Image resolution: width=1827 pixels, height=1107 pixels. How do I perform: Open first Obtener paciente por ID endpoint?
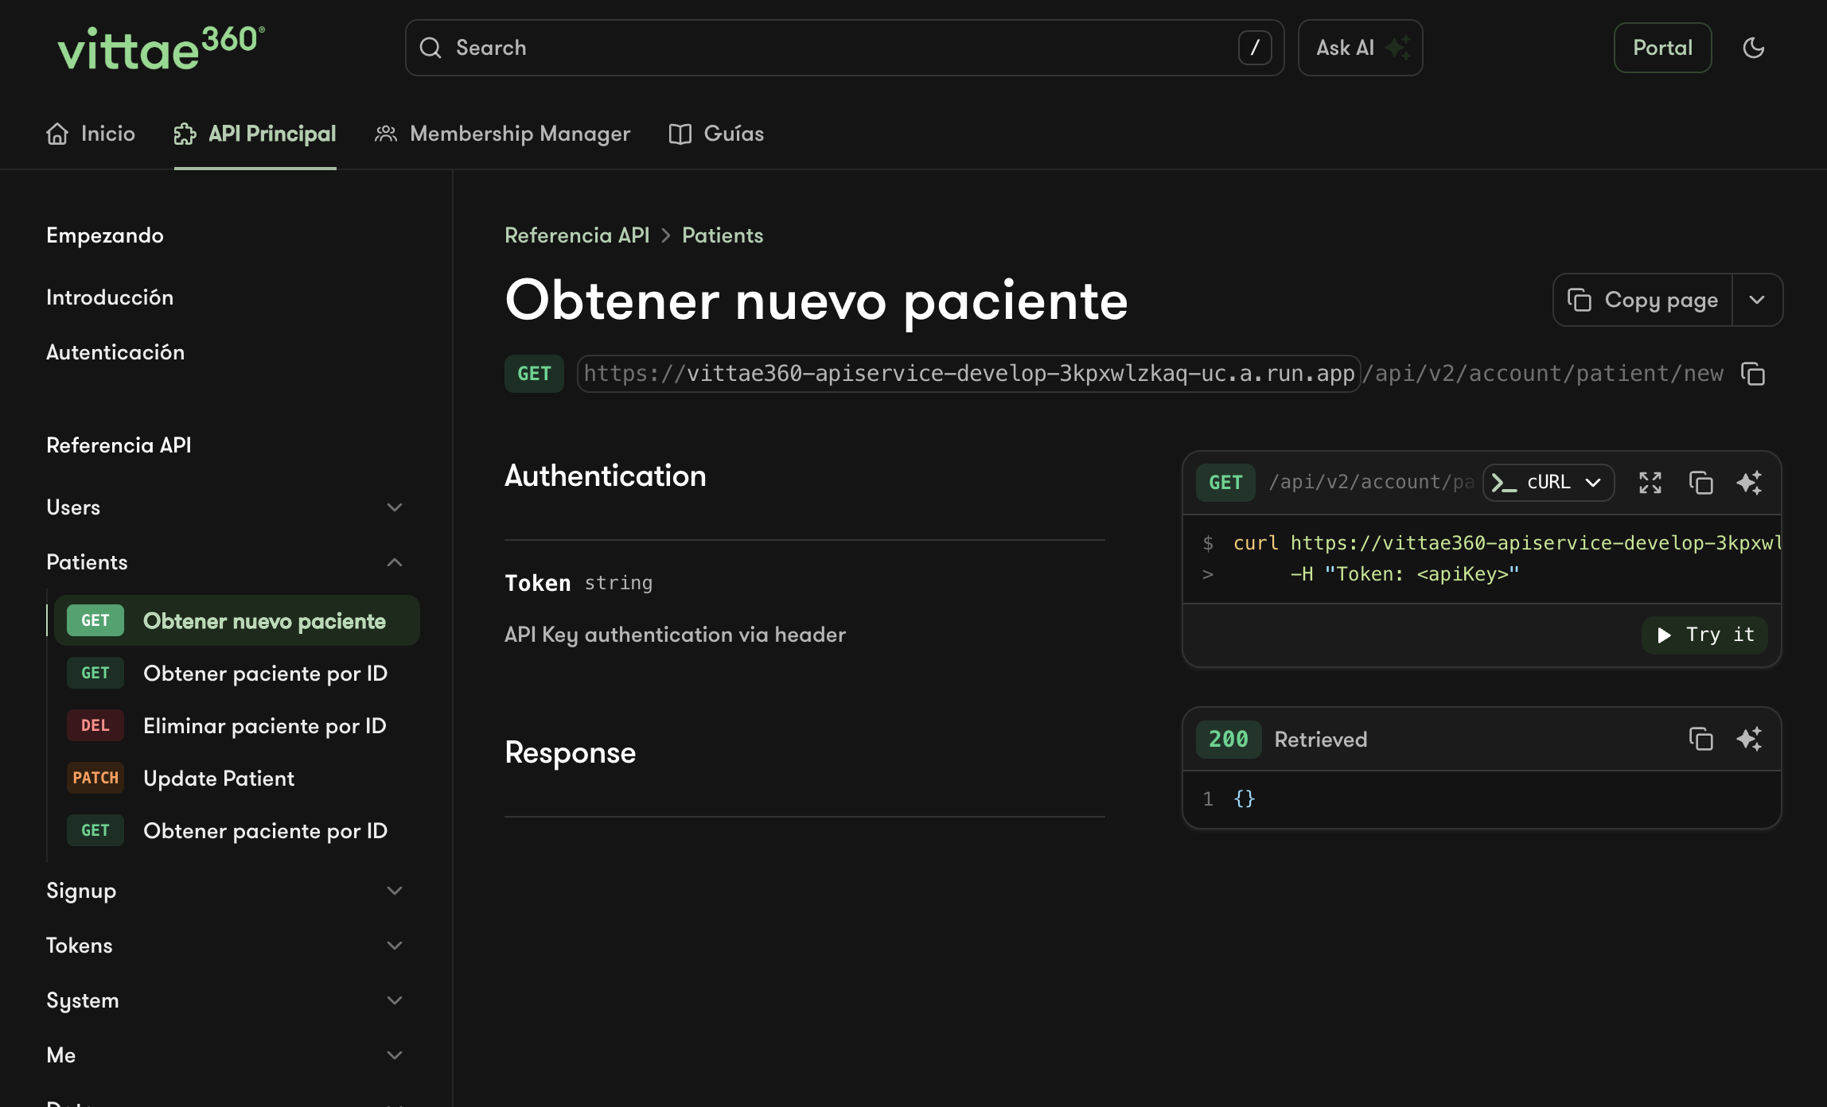237,673
